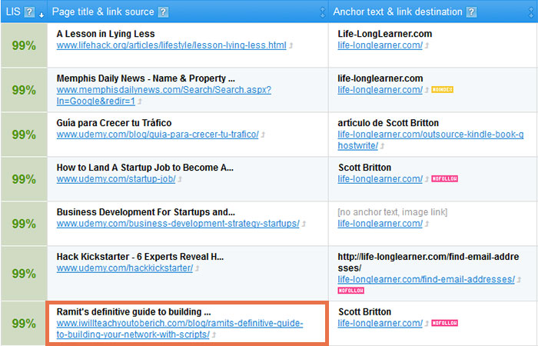Open memphisdailynews.com Search.aspx link
This screenshot has height=346, width=538.
(x=164, y=95)
